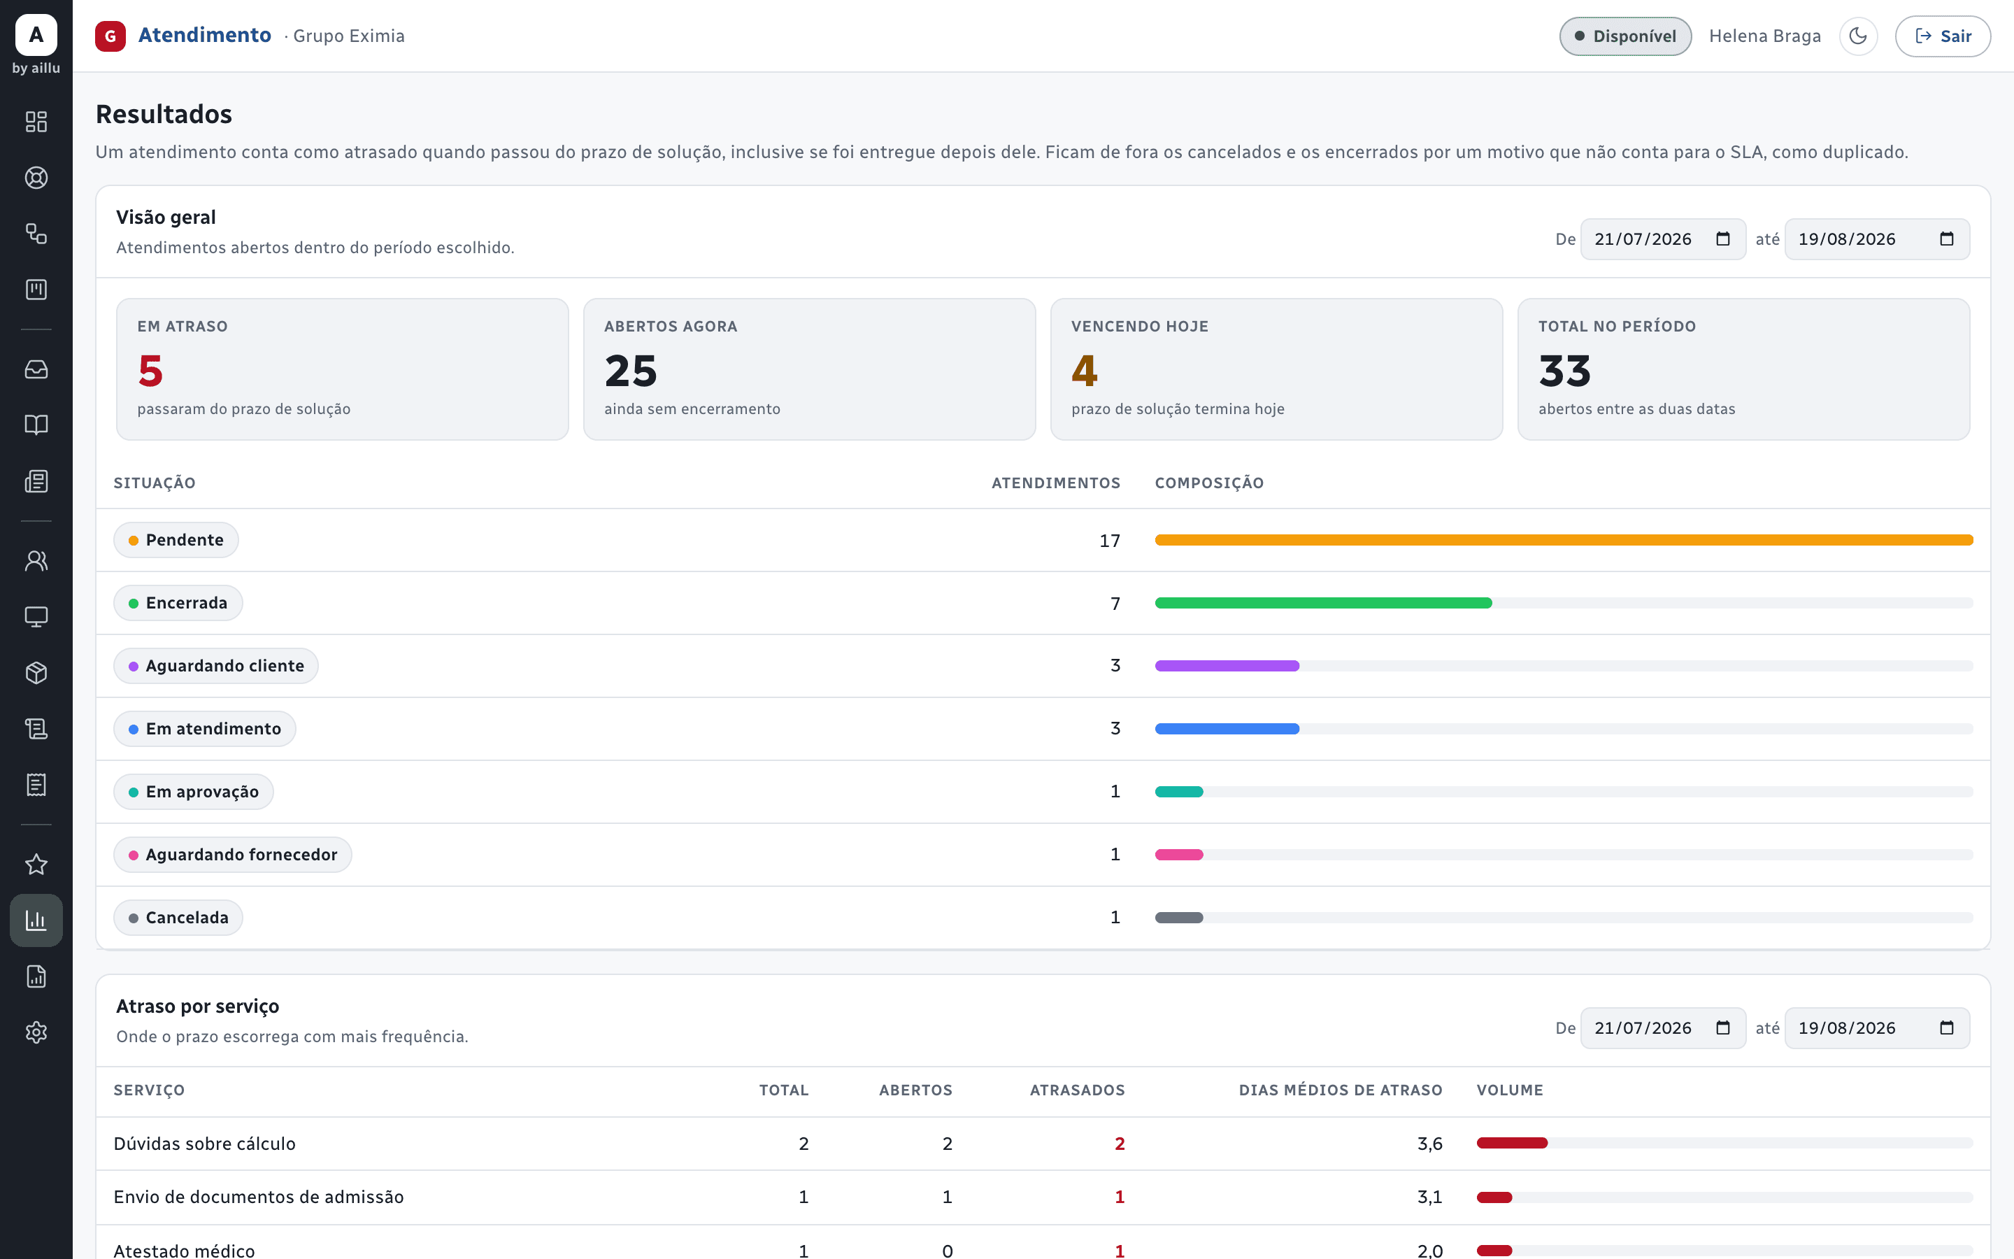Screen dimensions: 2014x1259
Task: Open the settings gear icon in sidebar
Action: pyautogui.click(x=36, y=1032)
